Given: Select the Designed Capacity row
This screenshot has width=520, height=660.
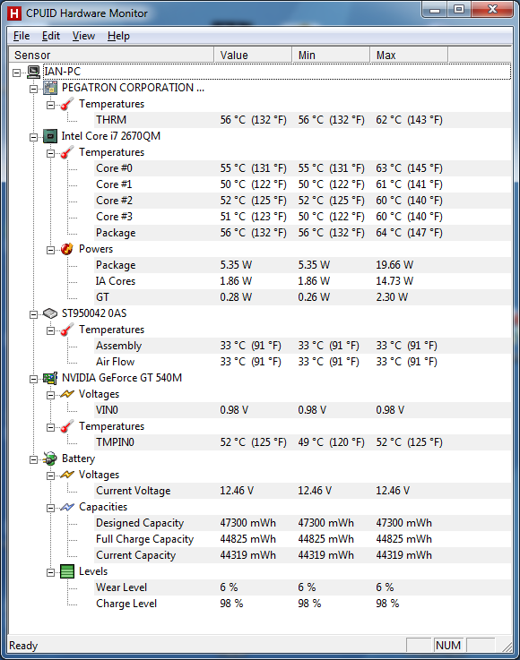Looking at the screenshot, I should click(x=302, y=523).
